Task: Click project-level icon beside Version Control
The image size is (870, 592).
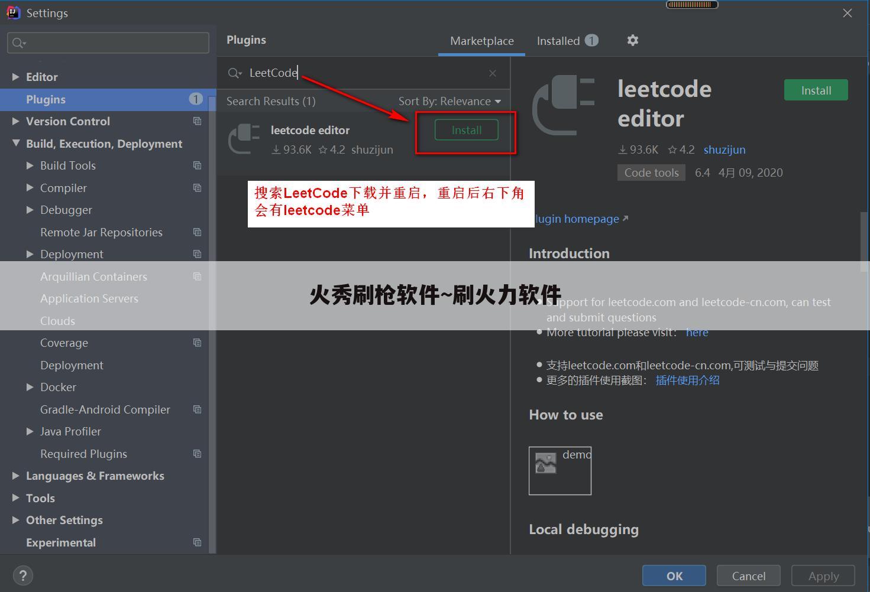Action: (x=198, y=121)
